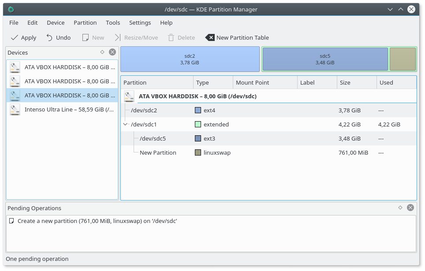This screenshot has height=271, width=425.
Task: Select the sdc5 block in partition graph
Action: click(x=325, y=59)
